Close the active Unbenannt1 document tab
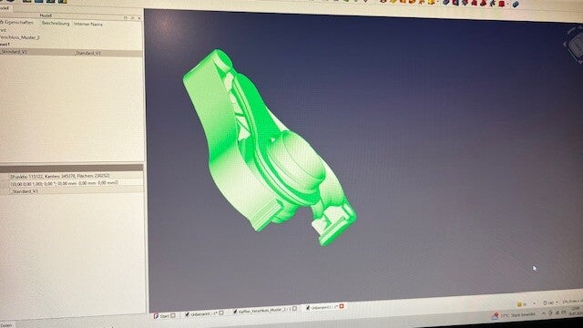 pyautogui.click(x=342, y=306)
